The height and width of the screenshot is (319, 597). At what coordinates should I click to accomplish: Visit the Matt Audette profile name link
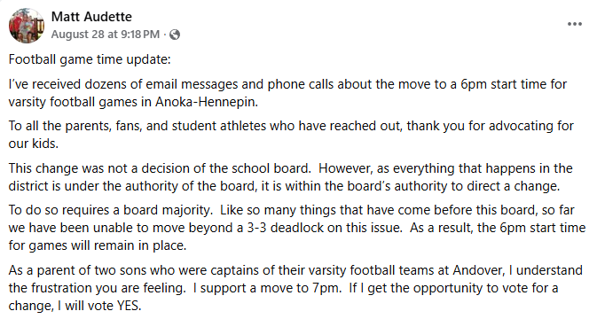91,16
